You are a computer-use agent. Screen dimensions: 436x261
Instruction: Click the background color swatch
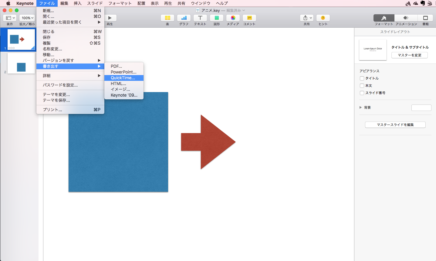(x=421, y=108)
